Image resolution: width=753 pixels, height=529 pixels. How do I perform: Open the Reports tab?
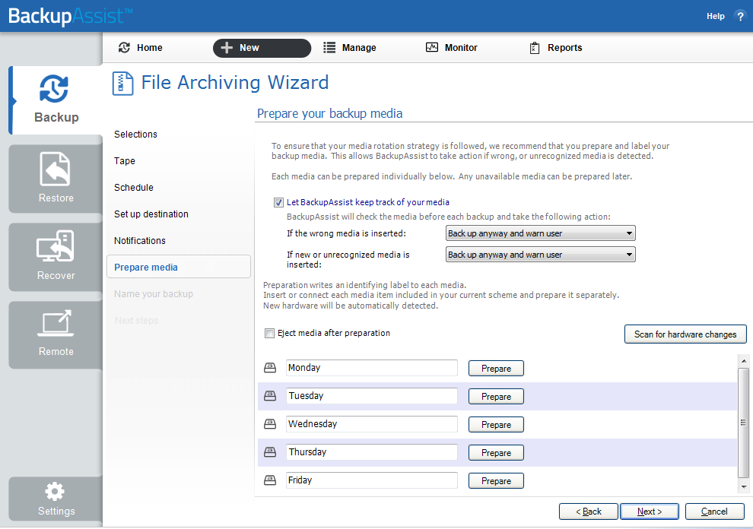click(556, 48)
